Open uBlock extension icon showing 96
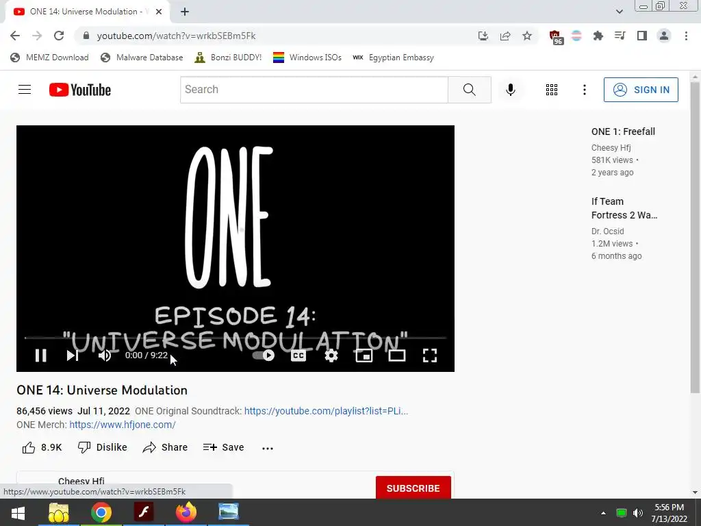Screen dimensions: 701x526 556,37
